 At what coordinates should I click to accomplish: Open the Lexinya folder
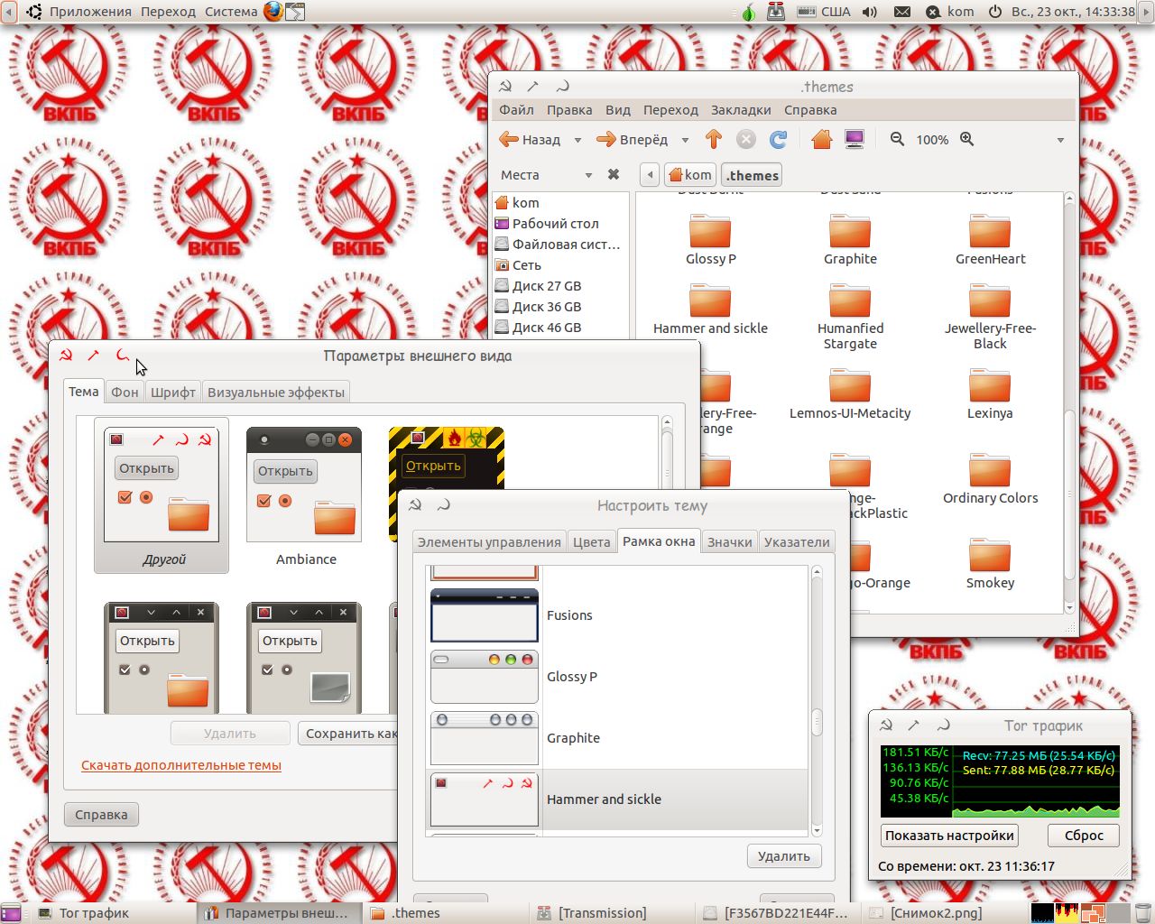(x=990, y=394)
